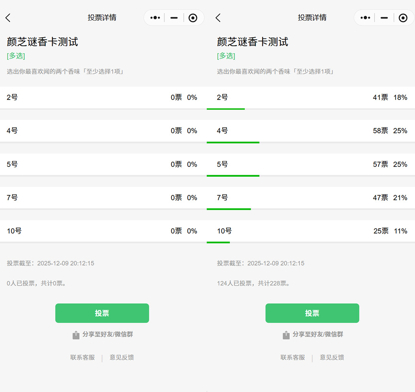The width and height of the screenshot is (415, 392).
Task: Tap share icon beside 分享至好友/微信群 on zero-votes screen
Action: [x=76, y=335]
